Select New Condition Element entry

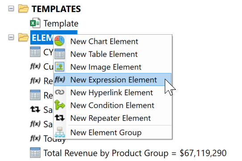(113, 105)
